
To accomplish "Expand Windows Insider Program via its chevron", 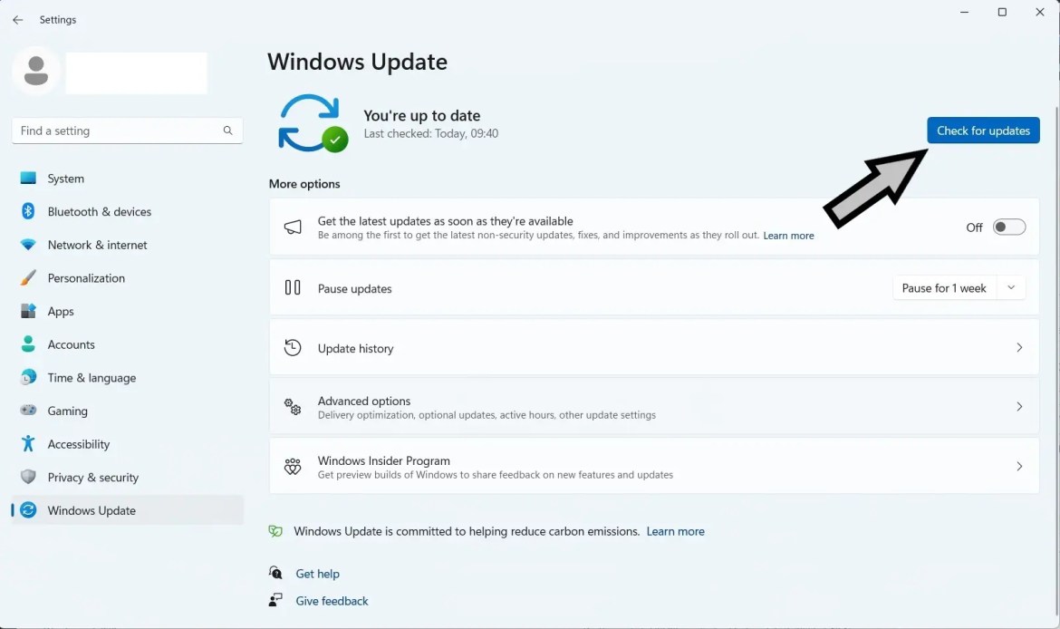I will [1019, 466].
